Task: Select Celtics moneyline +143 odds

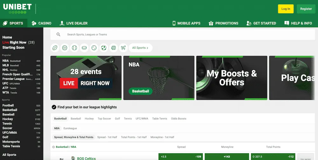Action: click(227, 157)
